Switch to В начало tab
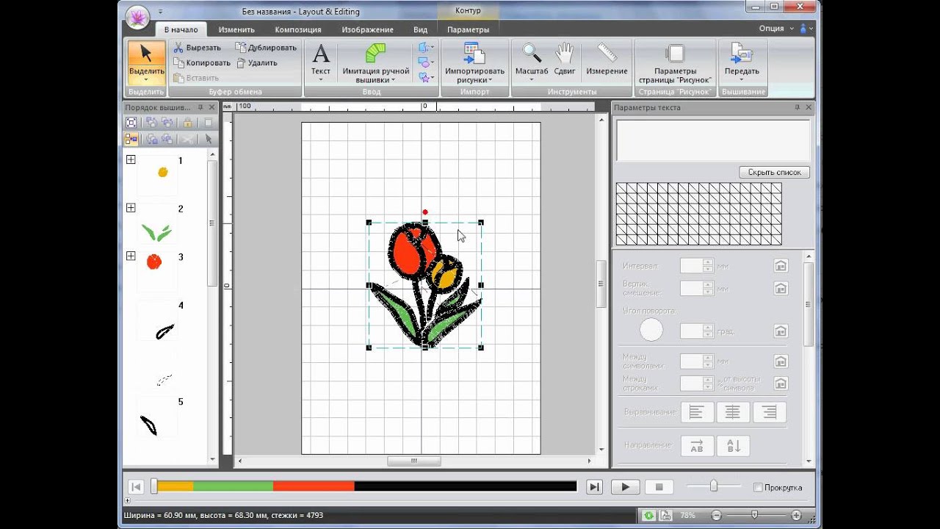The image size is (940, 529). point(181,29)
